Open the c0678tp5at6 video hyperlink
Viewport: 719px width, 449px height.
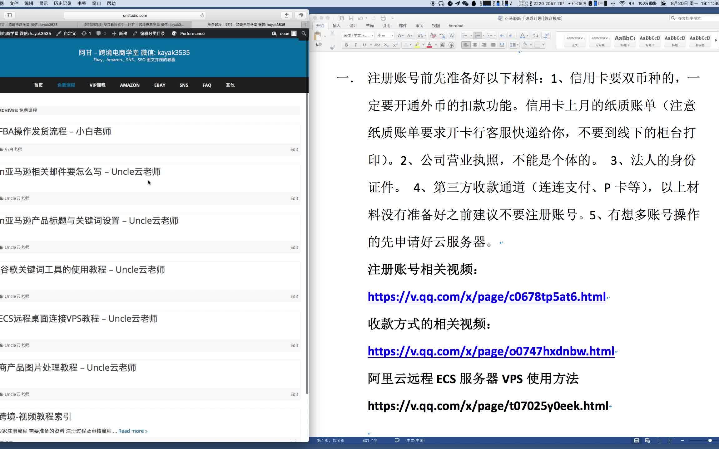click(486, 297)
